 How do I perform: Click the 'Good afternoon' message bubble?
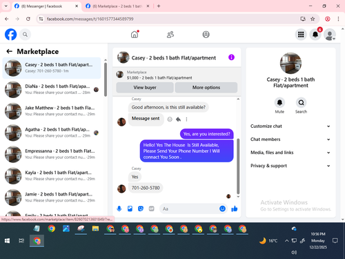point(168,107)
